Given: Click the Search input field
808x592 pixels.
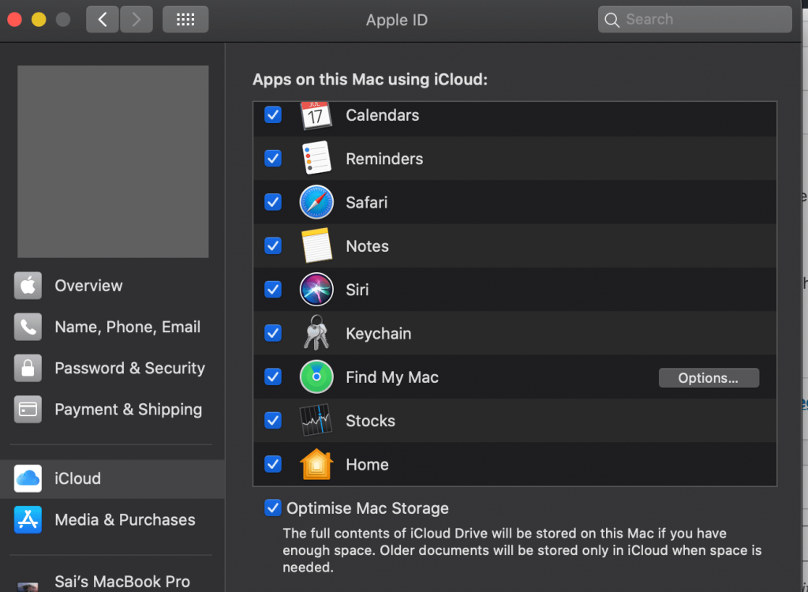Looking at the screenshot, I should click(x=694, y=19).
